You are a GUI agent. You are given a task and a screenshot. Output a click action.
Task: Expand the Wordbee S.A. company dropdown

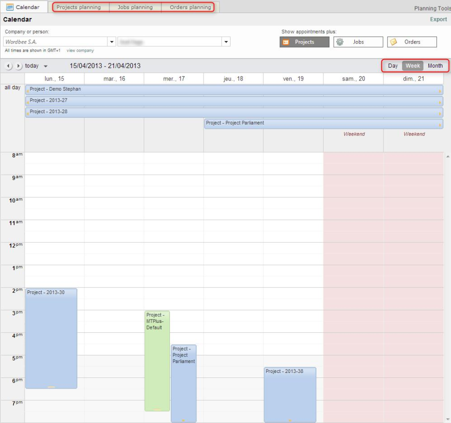coord(112,42)
